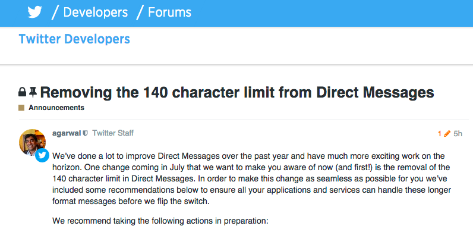This screenshot has width=473, height=232.
Task: Open agarwal's profile photo avatar
Action: click(32, 142)
